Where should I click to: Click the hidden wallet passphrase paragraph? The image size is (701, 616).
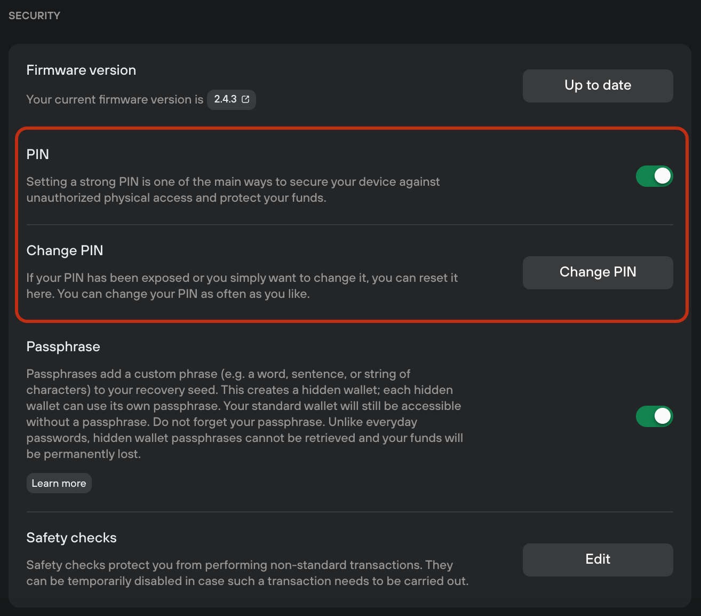[245, 414]
